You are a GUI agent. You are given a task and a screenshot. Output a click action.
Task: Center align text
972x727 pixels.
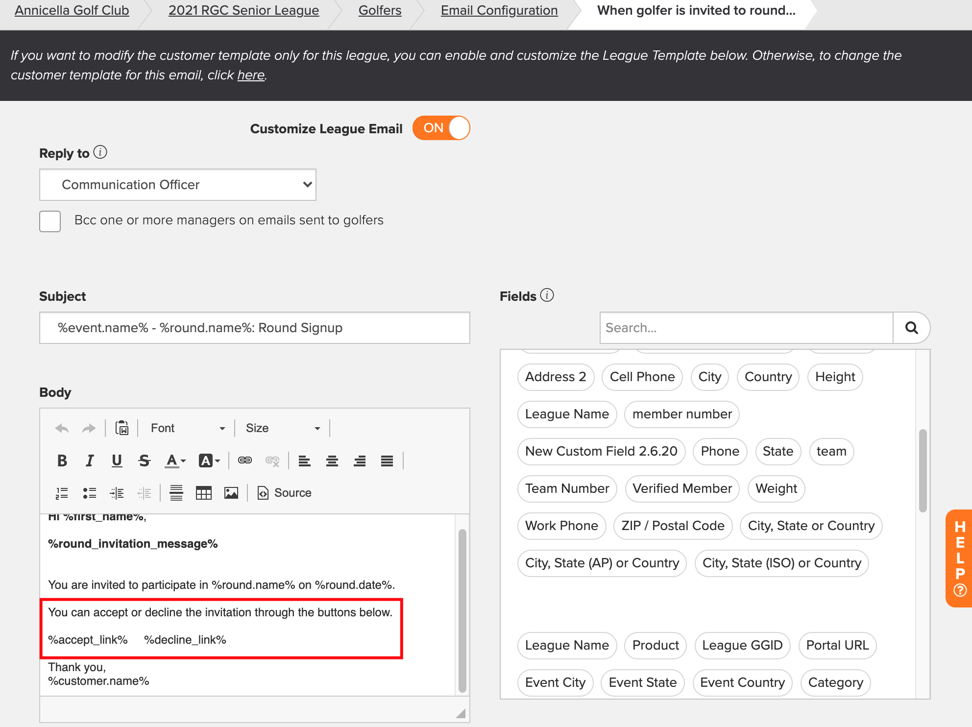(332, 460)
